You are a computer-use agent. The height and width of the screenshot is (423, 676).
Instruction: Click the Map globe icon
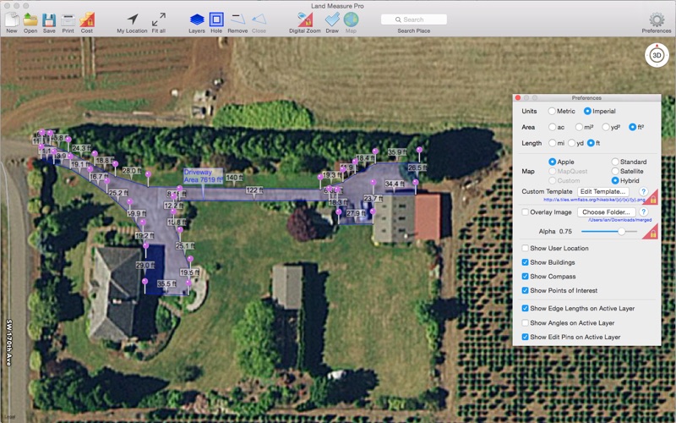tap(351, 19)
